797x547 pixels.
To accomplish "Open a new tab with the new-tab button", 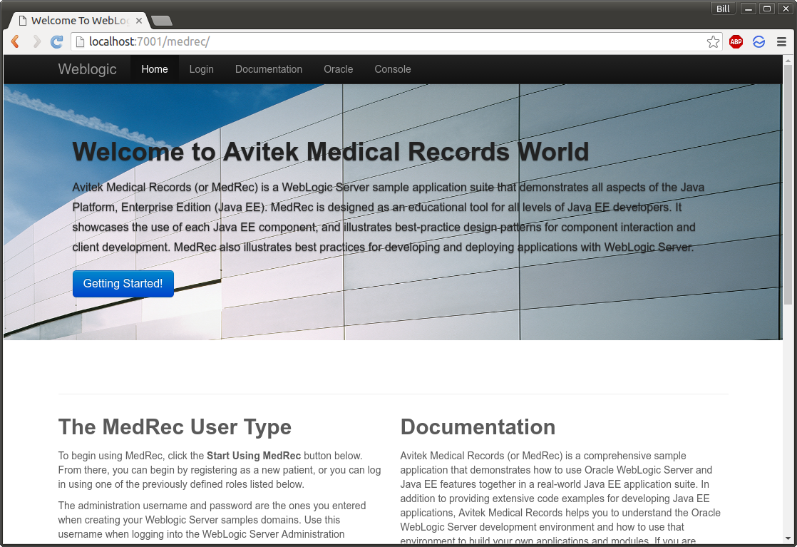I will [162, 21].
